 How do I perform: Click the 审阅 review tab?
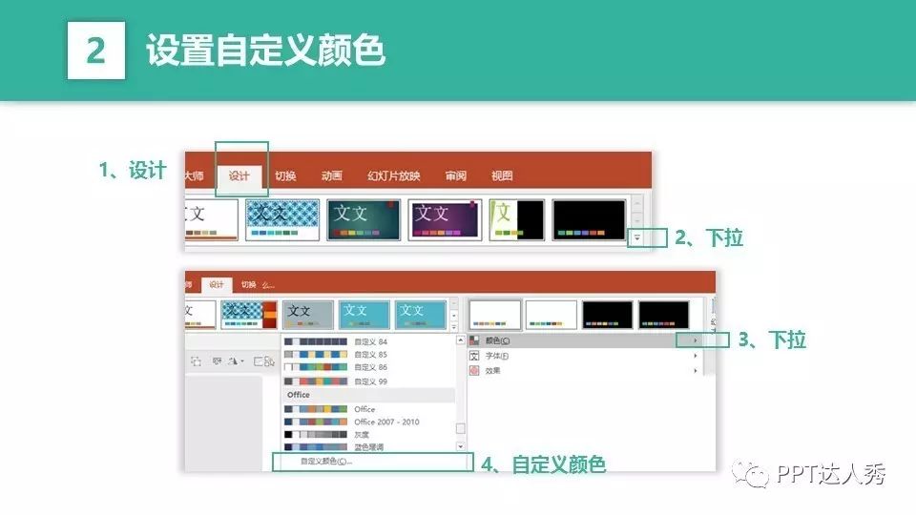click(455, 175)
